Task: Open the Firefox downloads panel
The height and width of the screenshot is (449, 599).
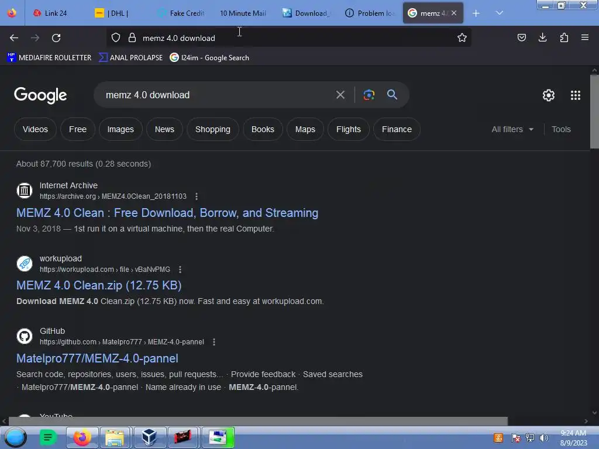Action: pos(542,37)
